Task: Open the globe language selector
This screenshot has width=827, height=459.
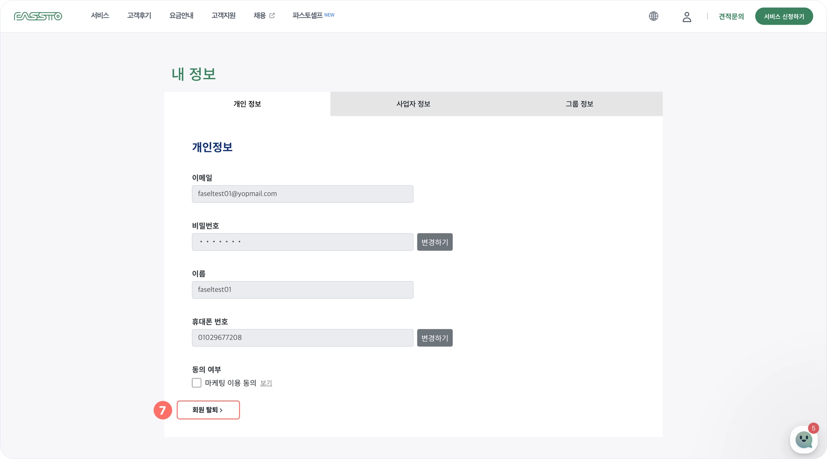Action: tap(653, 16)
